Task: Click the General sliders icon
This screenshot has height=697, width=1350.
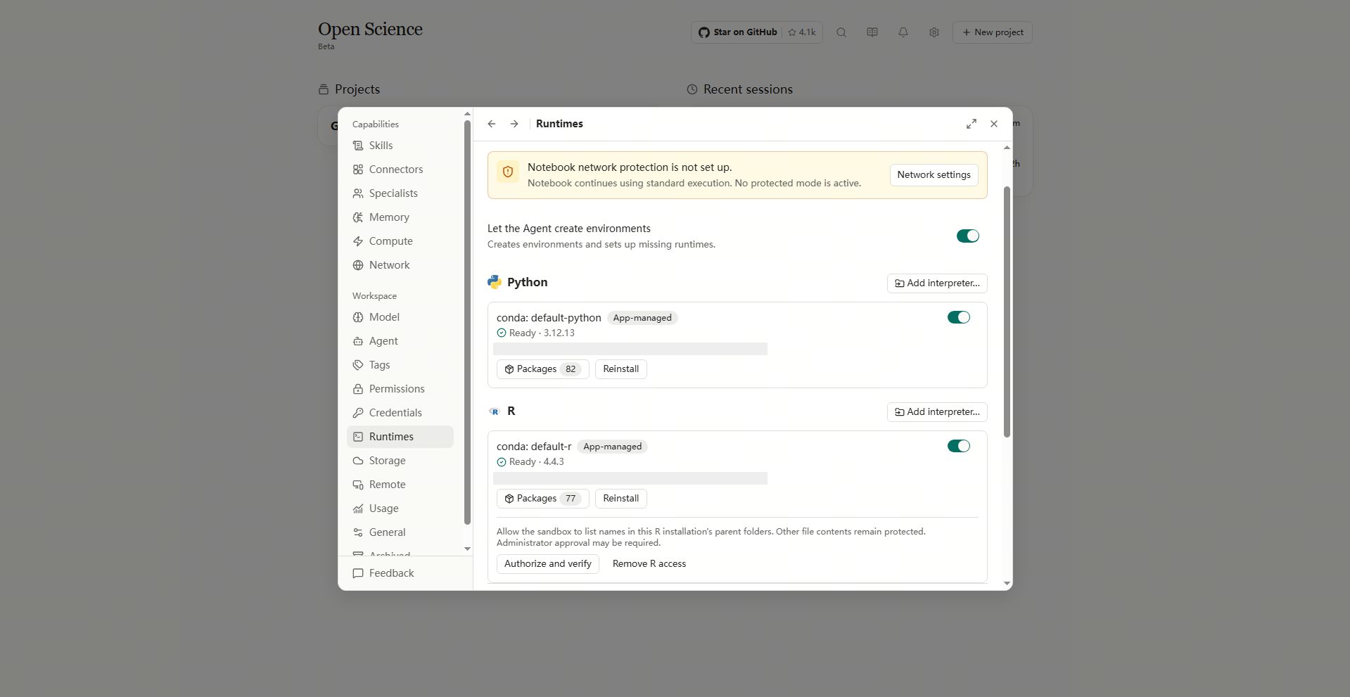Action: tap(358, 532)
